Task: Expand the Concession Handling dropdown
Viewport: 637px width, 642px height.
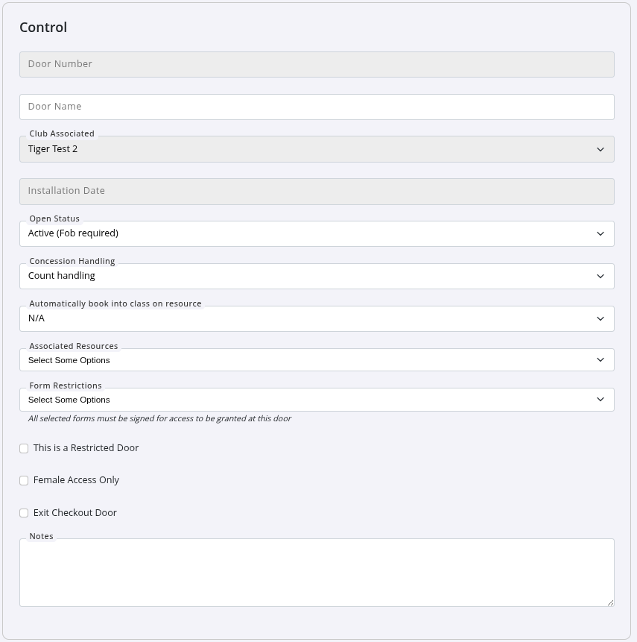Action: [x=317, y=276]
